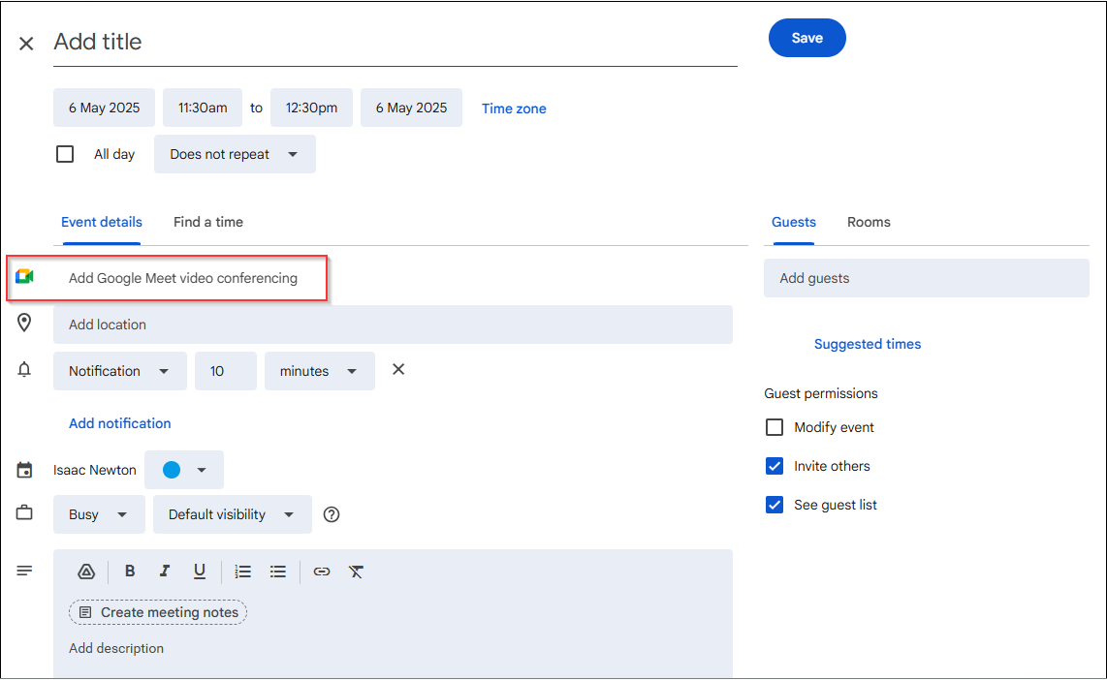Click the Add location field
This screenshot has width=1107, height=680.
pos(393,325)
